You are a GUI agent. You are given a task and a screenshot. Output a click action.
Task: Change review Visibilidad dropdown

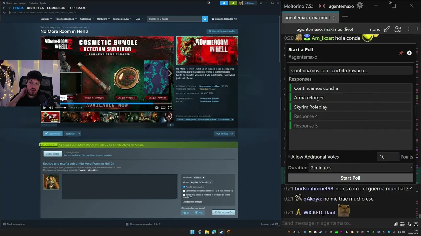click(199, 178)
